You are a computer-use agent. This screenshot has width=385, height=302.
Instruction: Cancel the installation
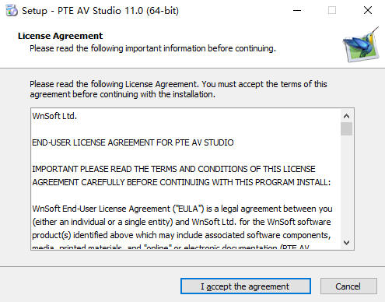click(348, 286)
